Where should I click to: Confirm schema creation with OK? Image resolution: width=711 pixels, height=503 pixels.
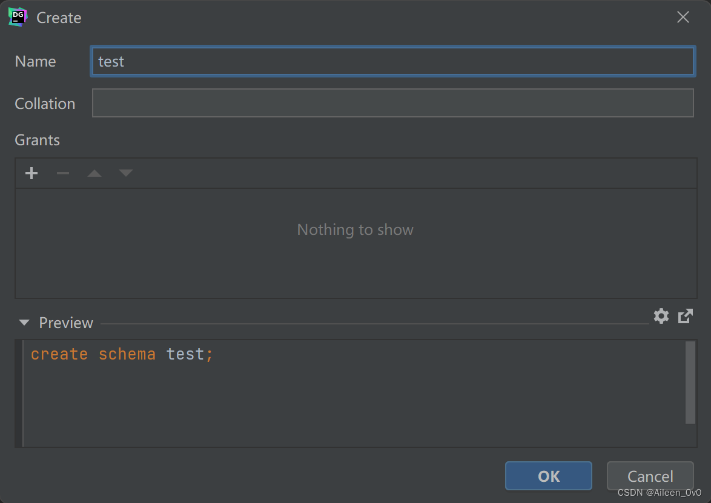548,476
